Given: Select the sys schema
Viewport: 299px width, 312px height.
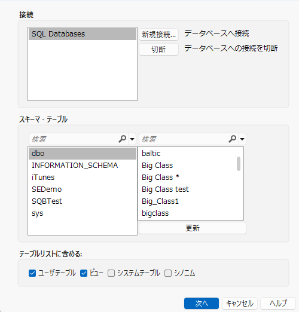Looking at the screenshot, I should [83, 213].
